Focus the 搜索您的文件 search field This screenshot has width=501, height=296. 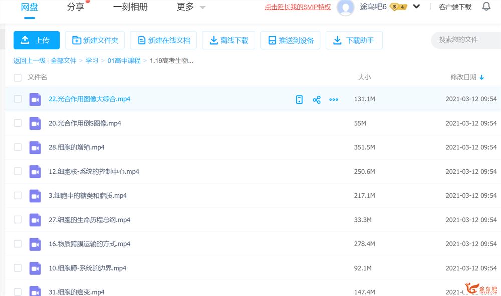click(x=466, y=40)
